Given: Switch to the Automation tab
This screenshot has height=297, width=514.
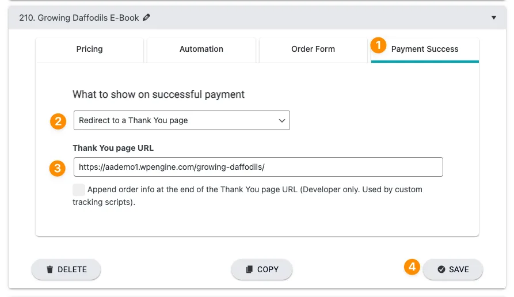Looking at the screenshot, I should click(x=201, y=49).
